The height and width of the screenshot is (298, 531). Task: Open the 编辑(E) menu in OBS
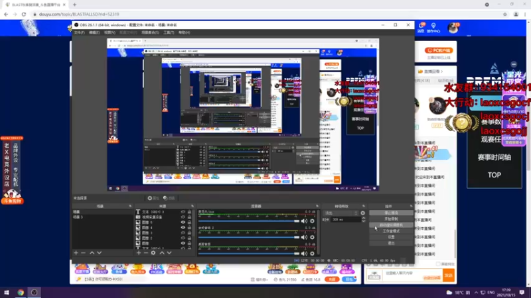(x=94, y=32)
